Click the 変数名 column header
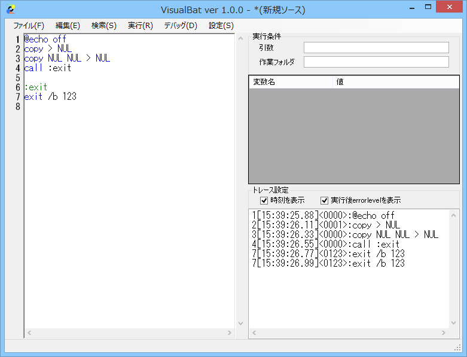Screen dimensions: 467x357 click(291, 82)
